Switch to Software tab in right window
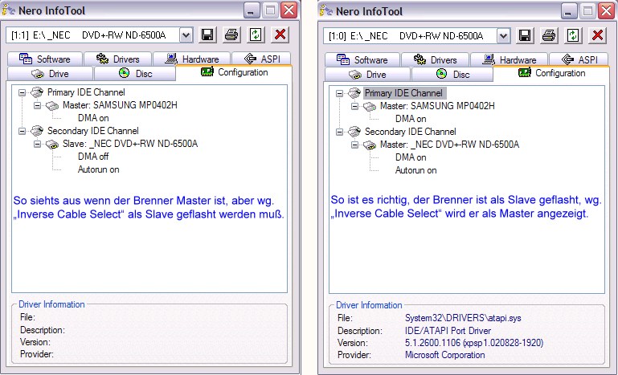 pyautogui.click(x=362, y=60)
